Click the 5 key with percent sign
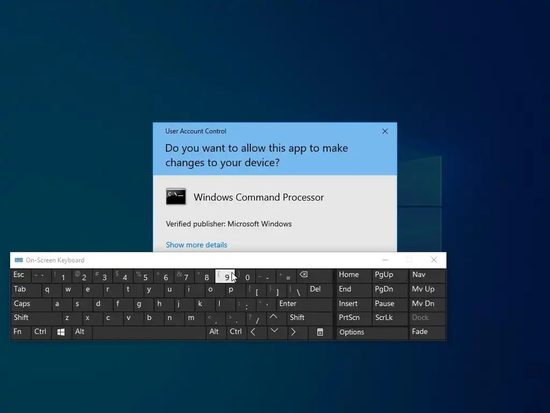 [143, 276]
